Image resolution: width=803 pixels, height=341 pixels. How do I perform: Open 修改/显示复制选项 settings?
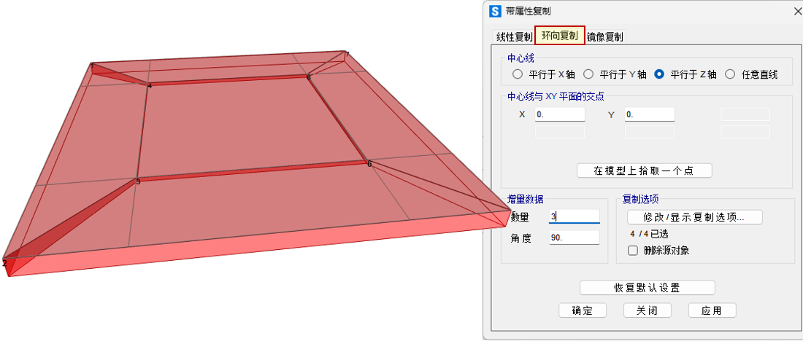694,217
